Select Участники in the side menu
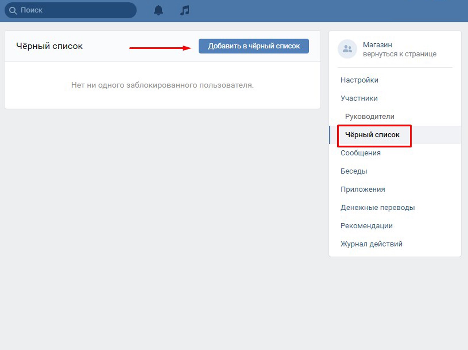This screenshot has width=468, height=350. pos(359,98)
